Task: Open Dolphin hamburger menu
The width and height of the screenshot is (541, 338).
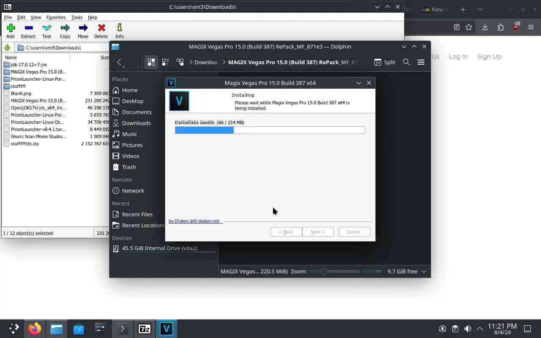Action: click(x=421, y=62)
